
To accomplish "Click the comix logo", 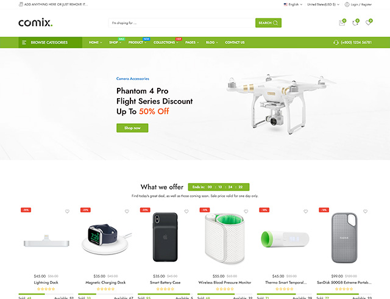I will point(35,23).
